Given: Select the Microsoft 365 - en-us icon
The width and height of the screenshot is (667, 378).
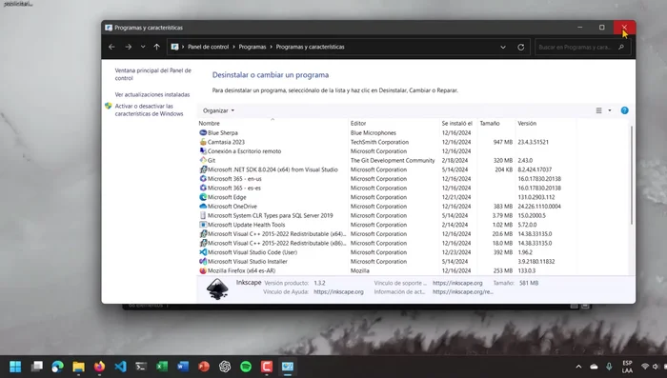Looking at the screenshot, I should pyautogui.click(x=203, y=179).
